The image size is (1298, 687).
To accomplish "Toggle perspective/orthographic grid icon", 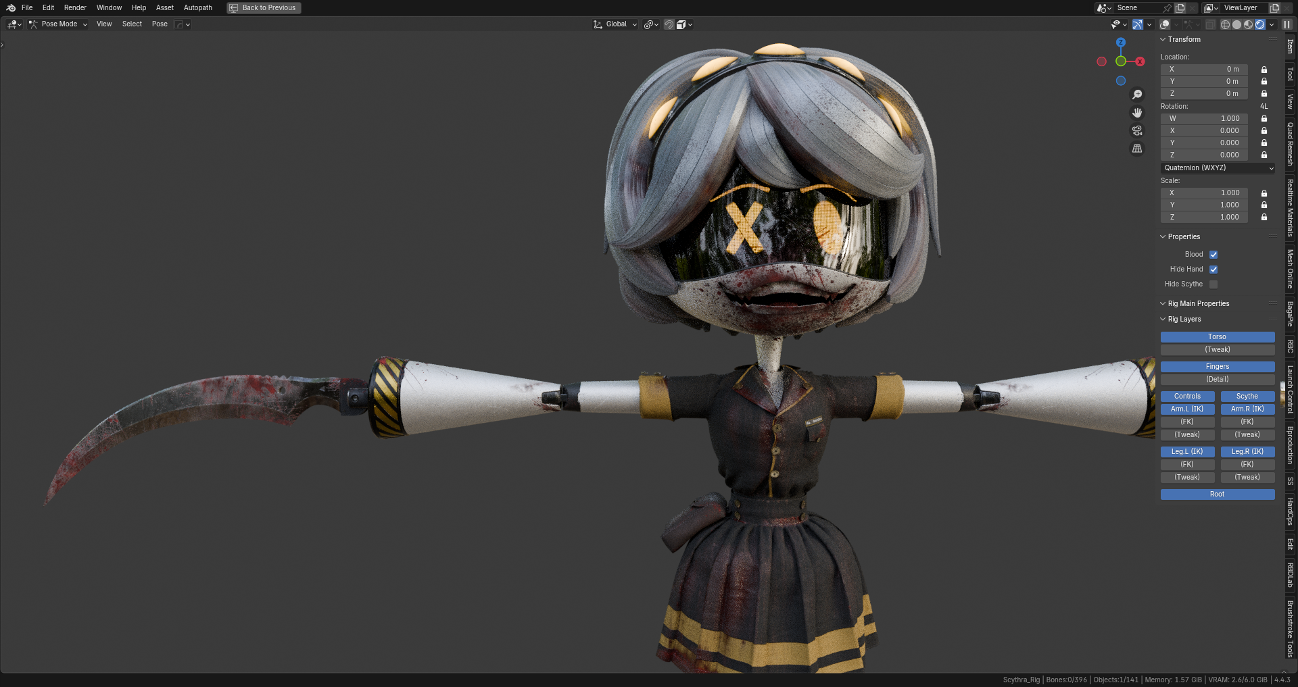I will pyautogui.click(x=1137, y=149).
